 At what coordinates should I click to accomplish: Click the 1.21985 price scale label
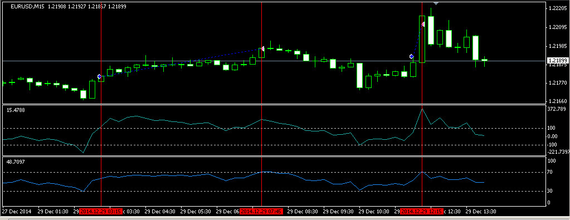pos(558,46)
